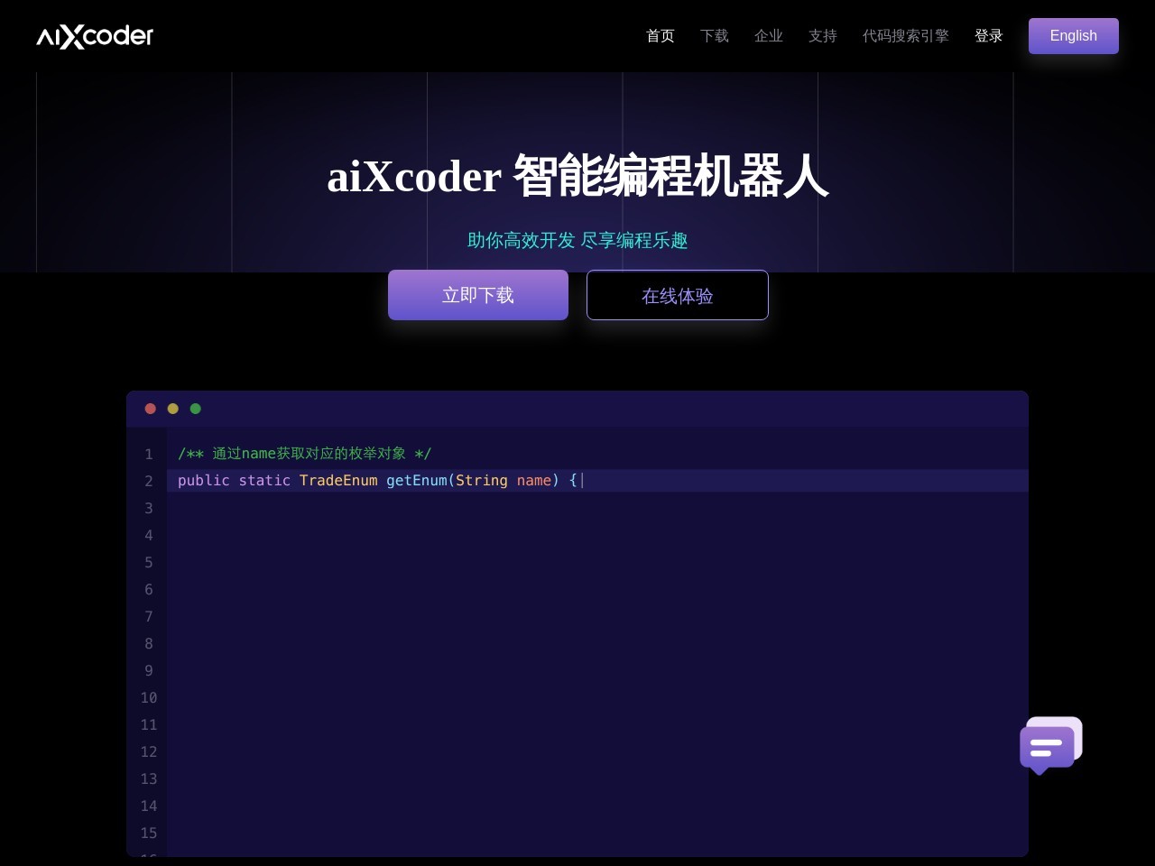Click the 在线体验 button
Screen dimensions: 1155x866
click(677, 295)
